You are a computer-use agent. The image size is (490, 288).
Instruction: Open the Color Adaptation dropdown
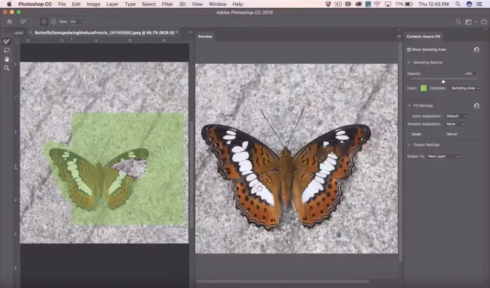455,116
